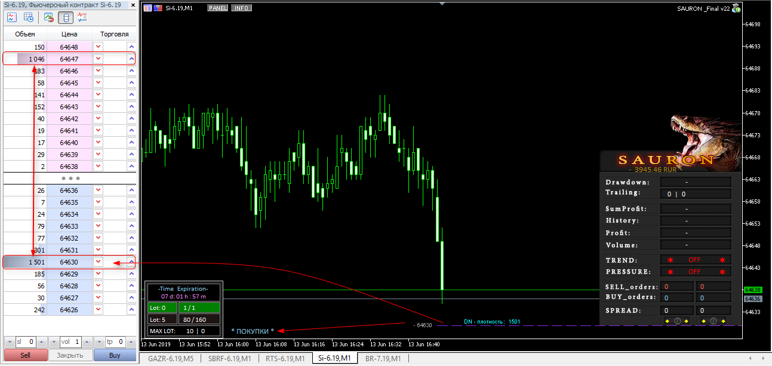Click the blue Buy button
Viewport: 772px width, 366px height.
click(115, 355)
